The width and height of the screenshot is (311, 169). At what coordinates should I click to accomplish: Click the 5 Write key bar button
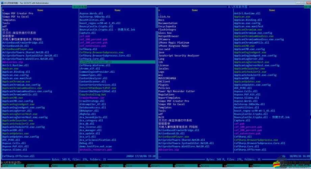[x=112, y=166]
